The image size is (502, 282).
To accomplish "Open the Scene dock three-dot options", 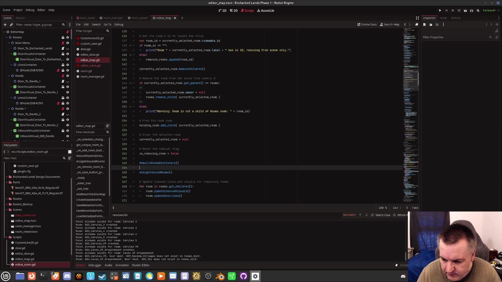I will [69, 24].
